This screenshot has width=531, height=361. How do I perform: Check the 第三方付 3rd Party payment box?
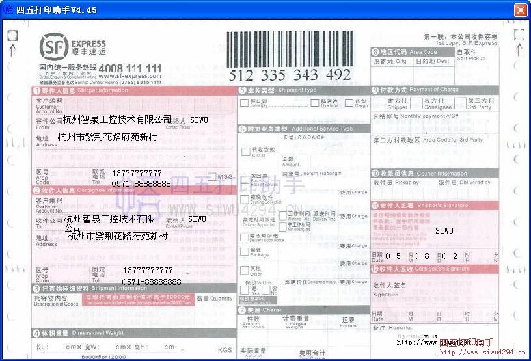tap(460, 103)
